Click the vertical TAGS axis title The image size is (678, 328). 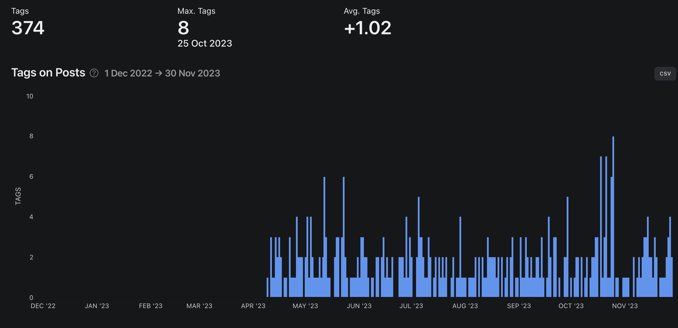coord(18,196)
